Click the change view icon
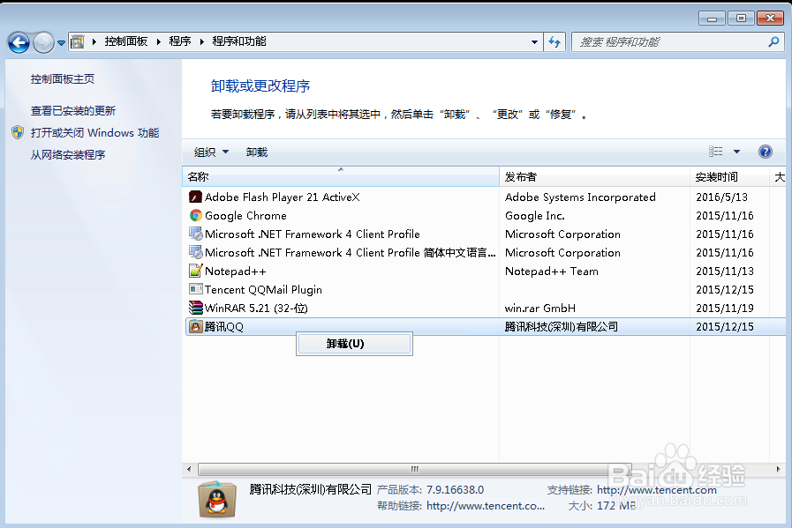Viewport: 792px width, 528px height. coord(716,152)
